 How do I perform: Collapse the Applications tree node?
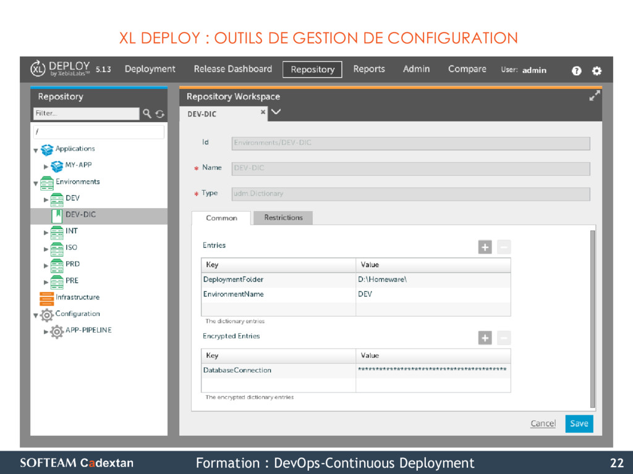point(36,151)
